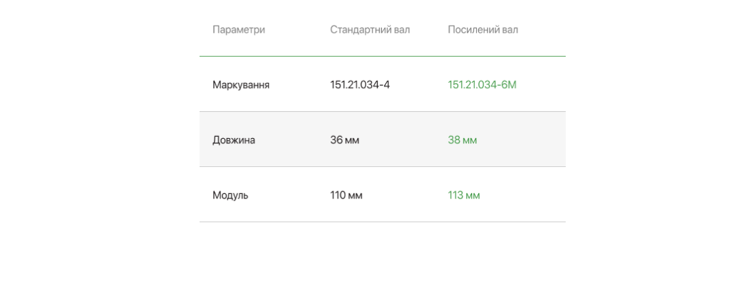Click the green 151.21.034-6M marking value
This screenshot has height=286, width=733.
tap(482, 85)
